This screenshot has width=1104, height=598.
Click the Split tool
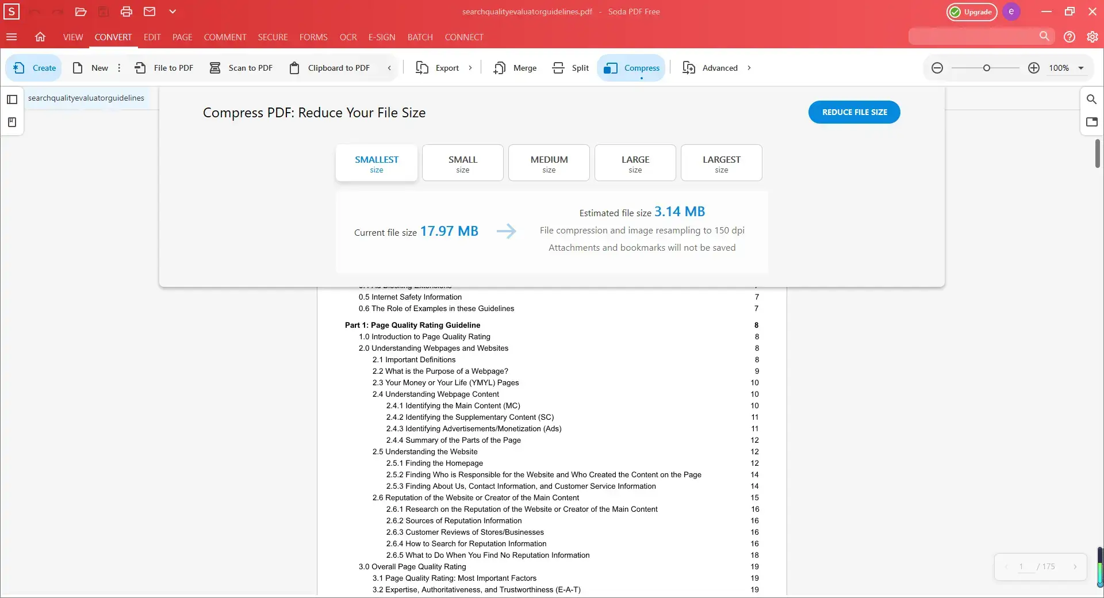570,68
